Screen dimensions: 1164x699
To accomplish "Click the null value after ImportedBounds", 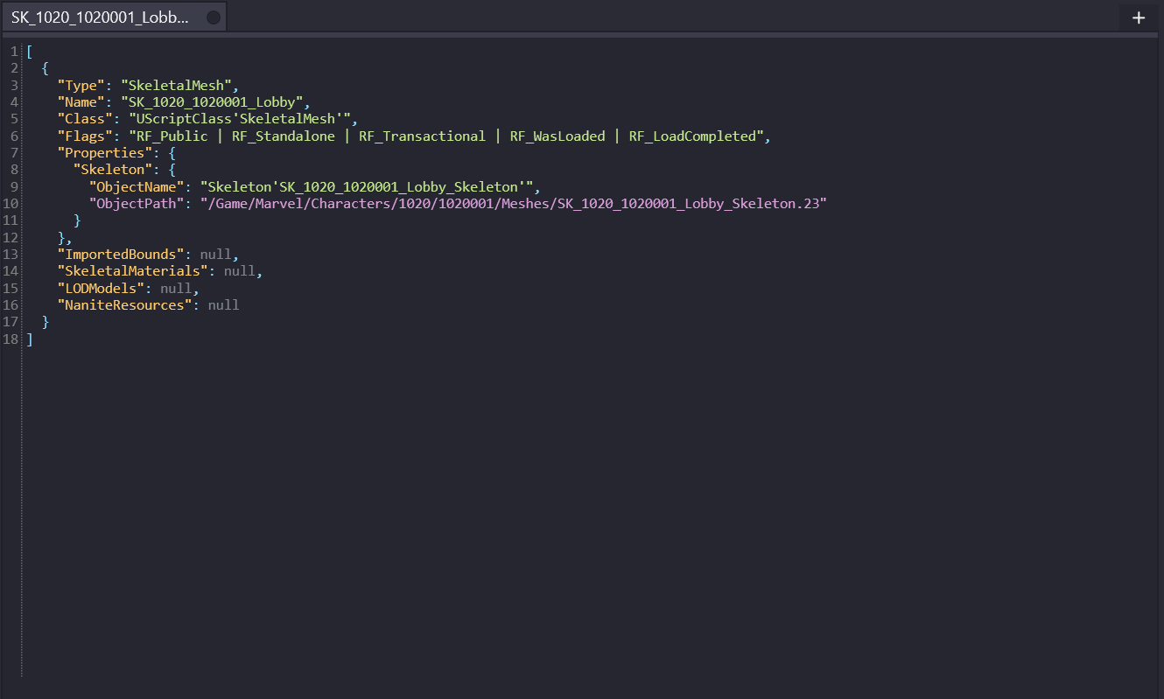I will point(216,255).
